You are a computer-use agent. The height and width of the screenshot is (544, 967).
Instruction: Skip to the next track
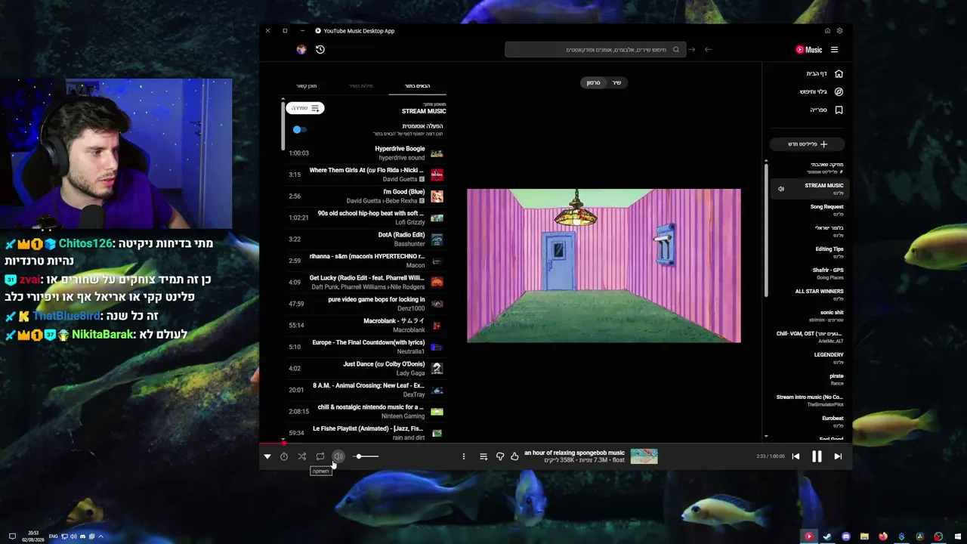(x=838, y=456)
